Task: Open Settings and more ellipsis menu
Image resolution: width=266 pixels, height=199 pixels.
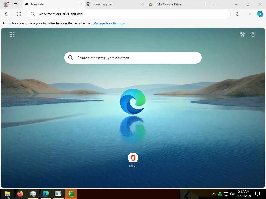Action: pyautogui.click(x=249, y=14)
